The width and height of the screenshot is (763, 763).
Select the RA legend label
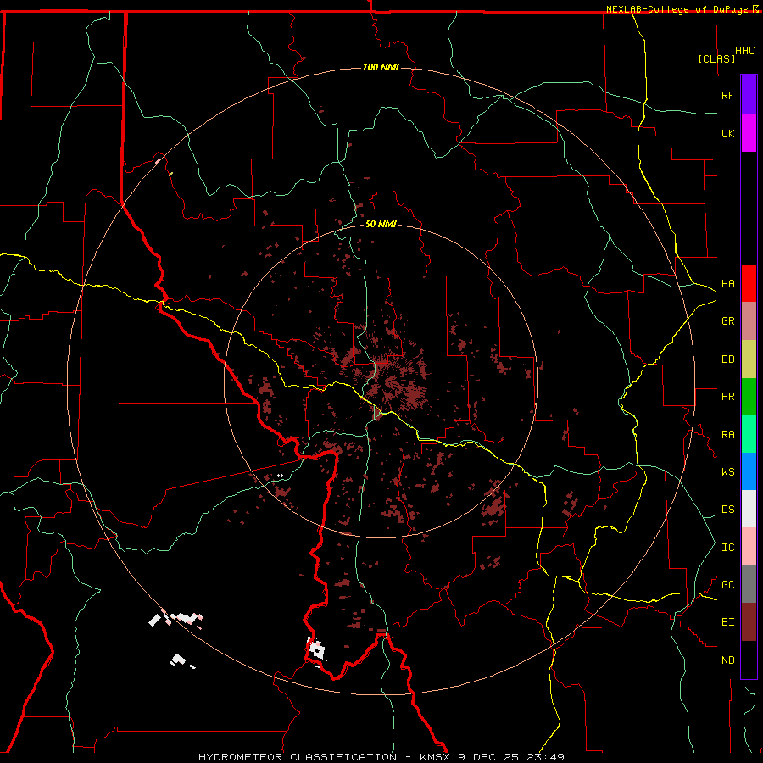[x=727, y=435]
